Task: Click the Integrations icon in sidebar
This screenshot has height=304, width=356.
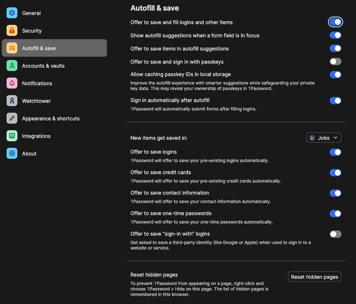Action: 12,136
